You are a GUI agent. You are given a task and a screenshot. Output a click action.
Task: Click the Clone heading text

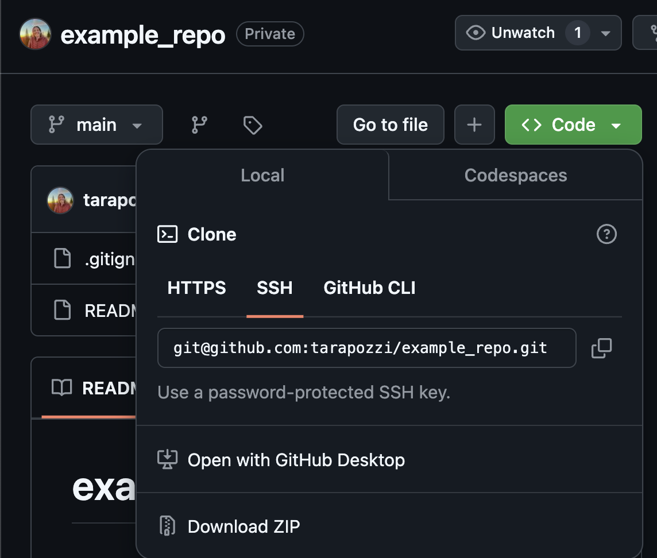coord(211,234)
